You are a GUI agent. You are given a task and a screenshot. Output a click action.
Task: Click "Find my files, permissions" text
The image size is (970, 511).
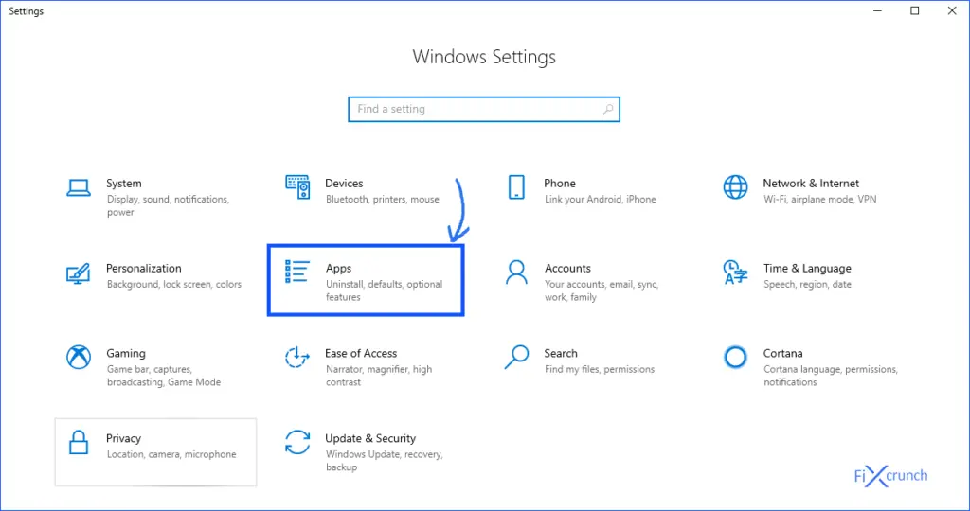600,369
